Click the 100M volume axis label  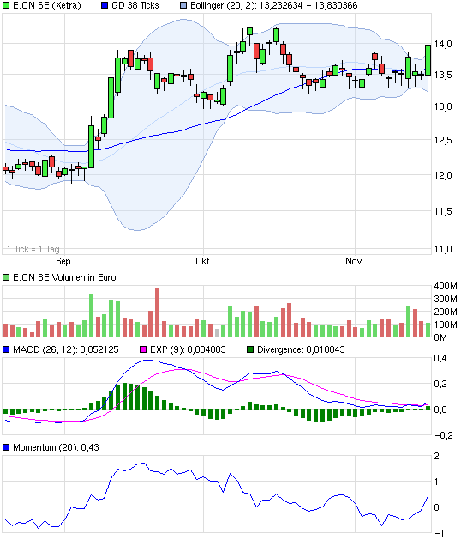pyautogui.click(x=446, y=325)
